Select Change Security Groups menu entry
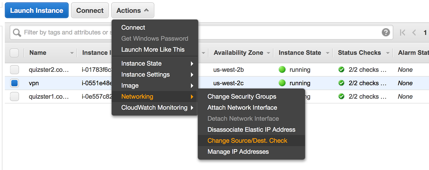Screen dimensions: 429x170 pyautogui.click(x=242, y=97)
